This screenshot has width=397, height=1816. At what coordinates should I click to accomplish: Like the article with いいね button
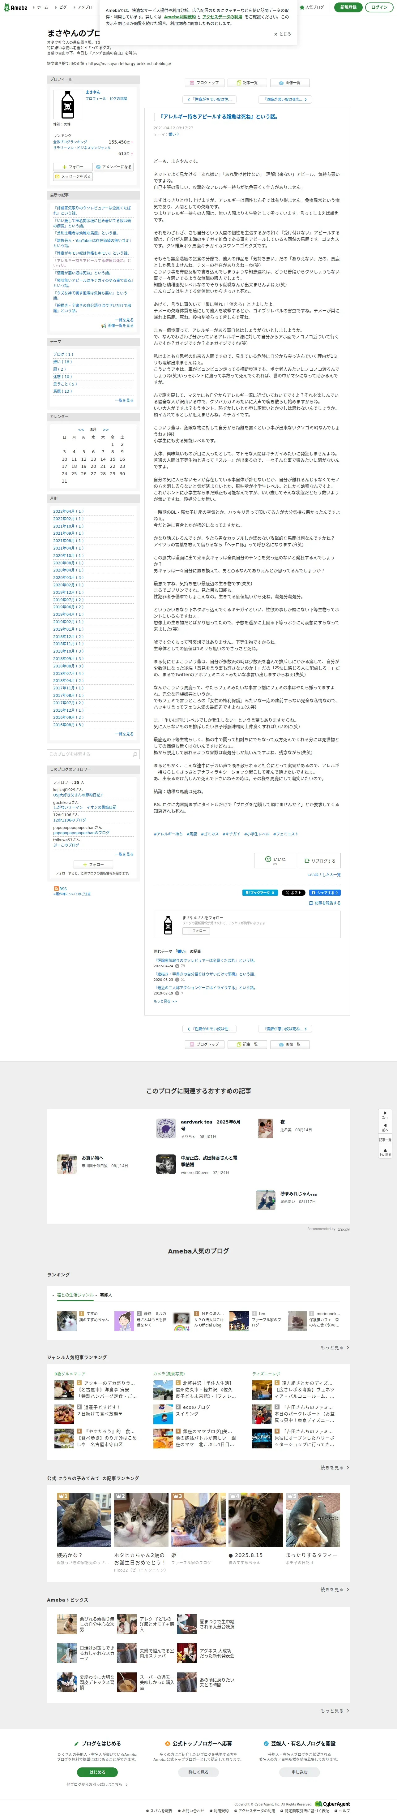tap(275, 860)
